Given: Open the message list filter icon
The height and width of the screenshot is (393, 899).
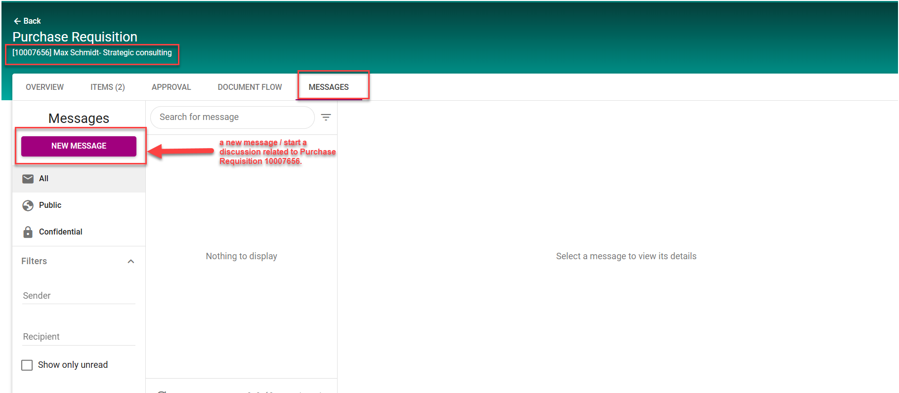Looking at the screenshot, I should (x=326, y=117).
